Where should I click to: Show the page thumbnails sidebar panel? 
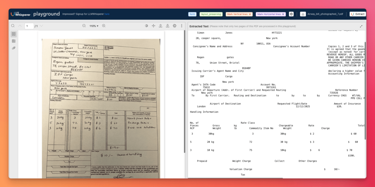coord(14,34)
